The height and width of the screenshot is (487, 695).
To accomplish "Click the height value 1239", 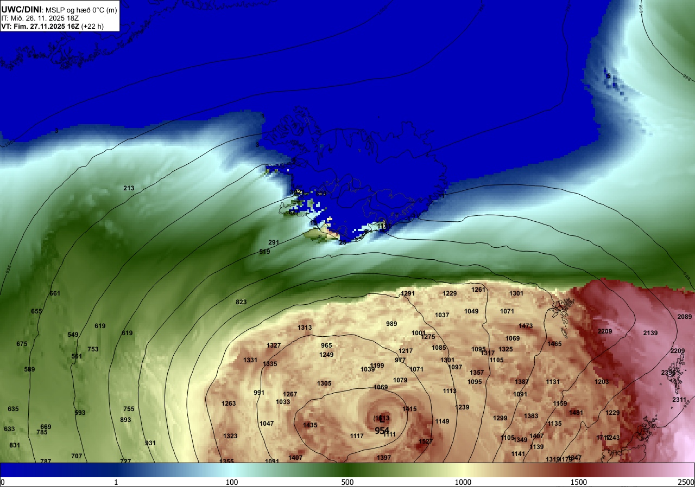I will pyautogui.click(x=462, y=407).
